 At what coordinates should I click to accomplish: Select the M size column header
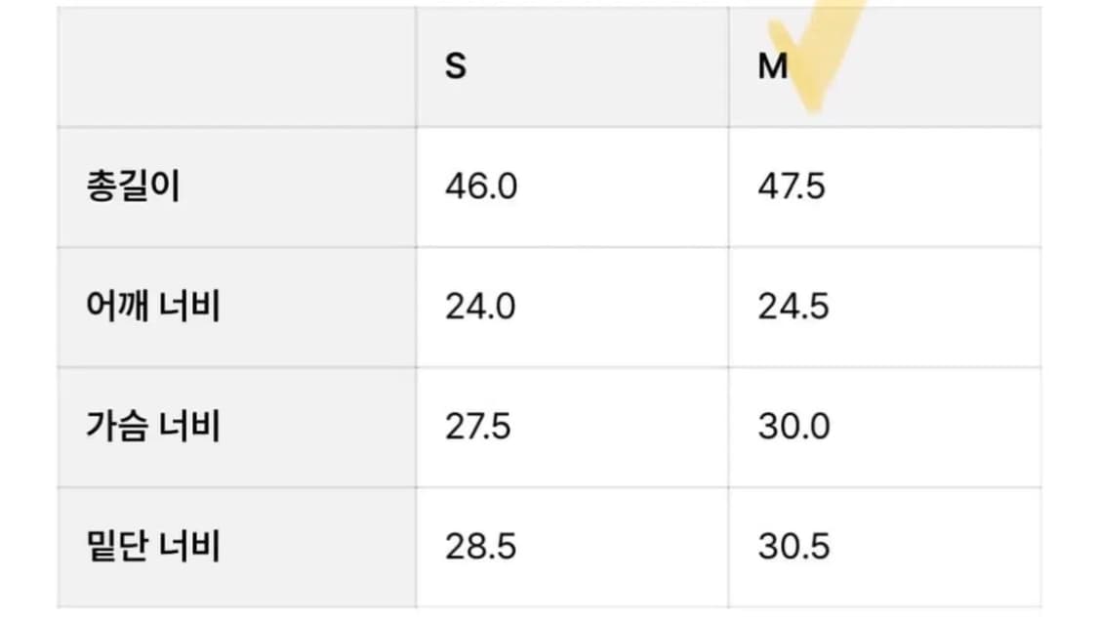pos(772,67)
